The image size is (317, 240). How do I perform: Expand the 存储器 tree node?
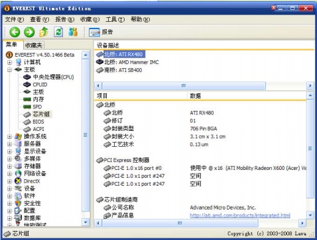point(9,166)
